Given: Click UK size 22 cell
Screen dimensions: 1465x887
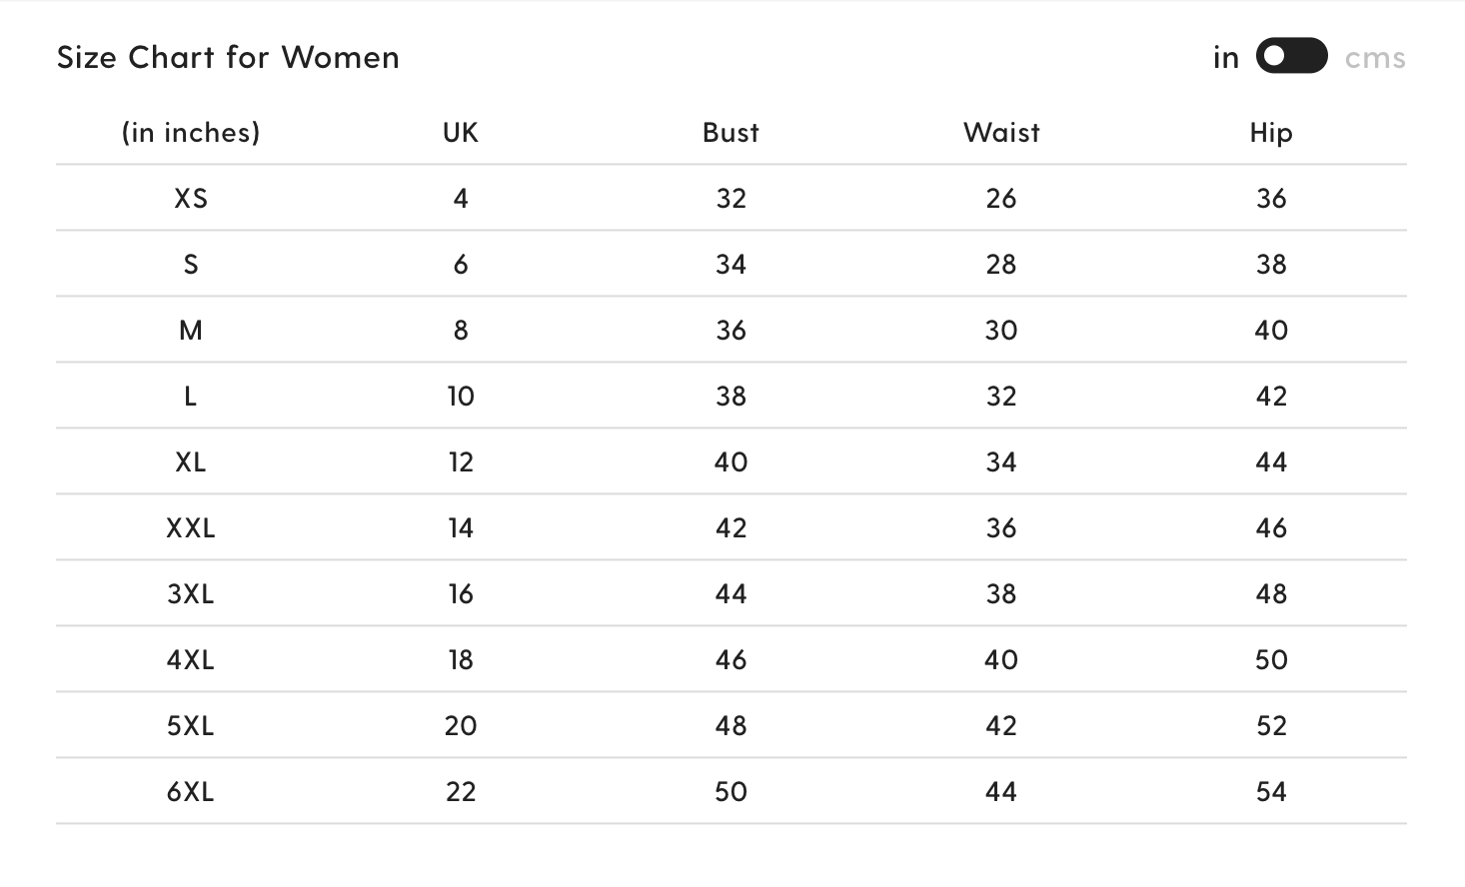Looking at the screenshot, I should pos(461,791).
